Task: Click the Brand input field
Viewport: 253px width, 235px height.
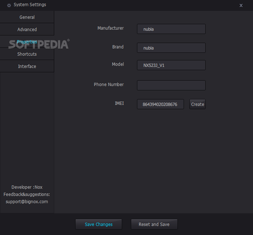Action: point(171,48)
